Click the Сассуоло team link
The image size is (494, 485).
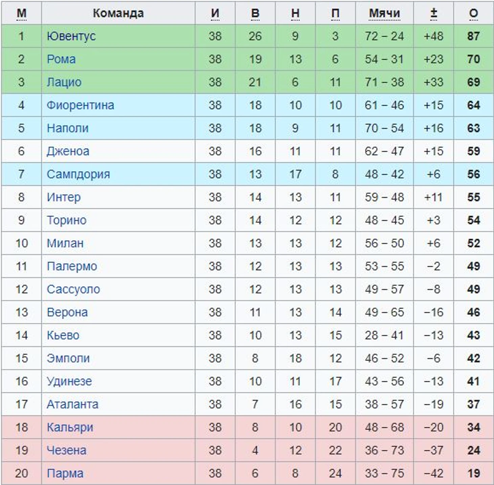73,289
